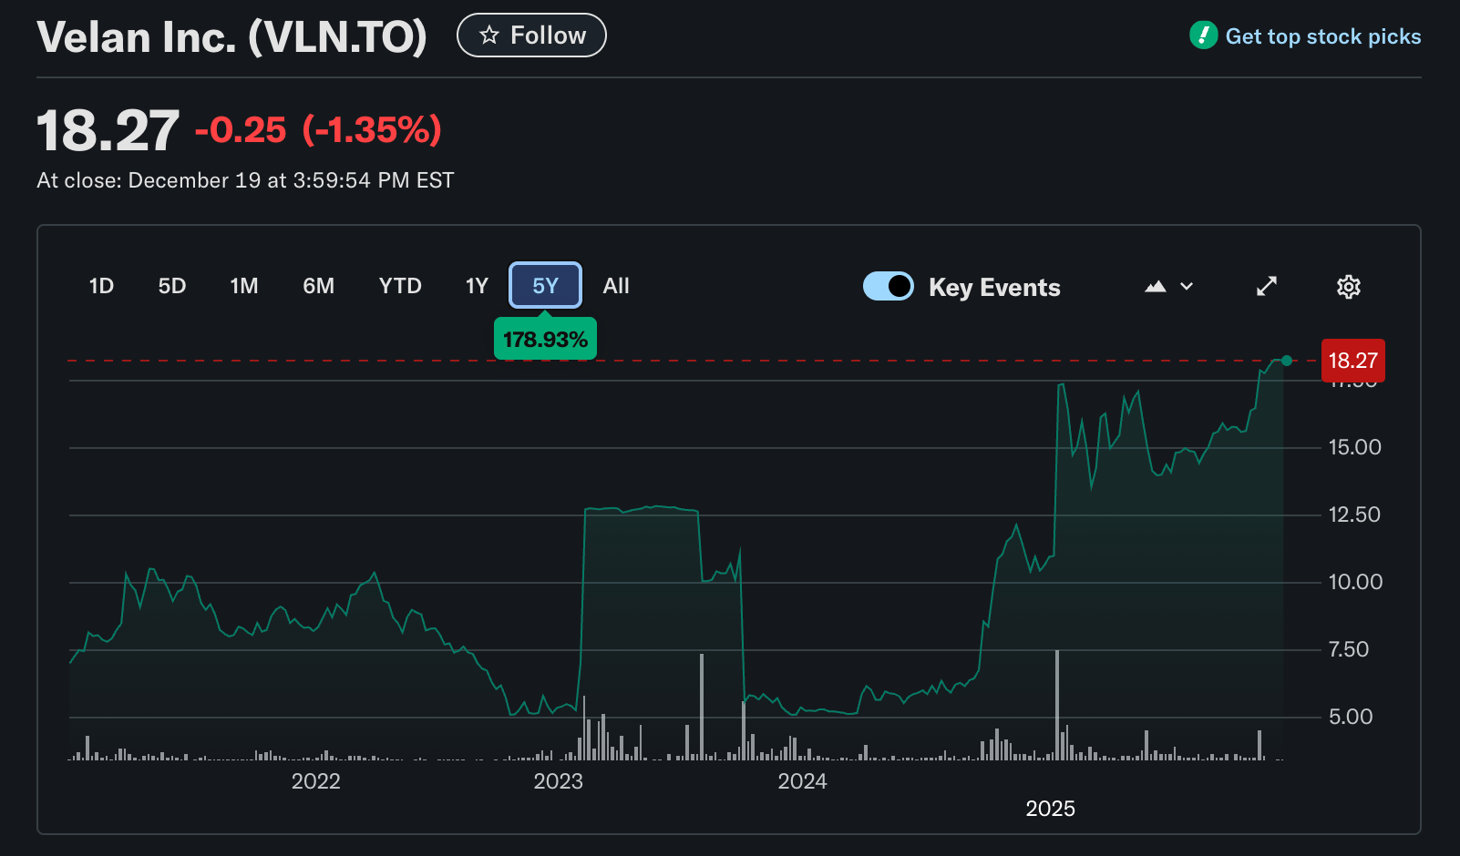
Task: Select the 5D time range
Action: click(172, 286)
